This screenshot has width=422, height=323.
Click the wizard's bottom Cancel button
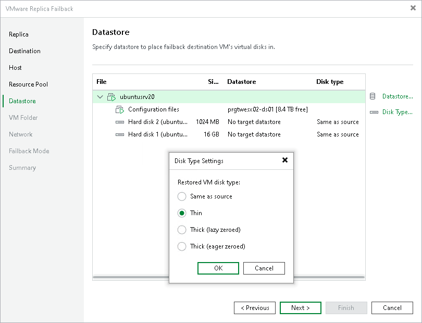click(392, 308)
